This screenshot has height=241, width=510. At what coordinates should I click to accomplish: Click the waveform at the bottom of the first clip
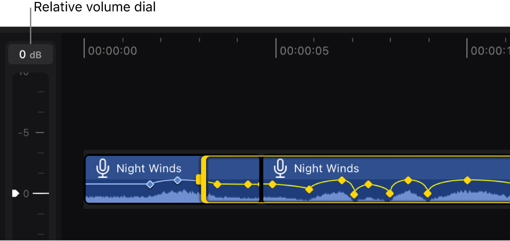coord(144,197)
